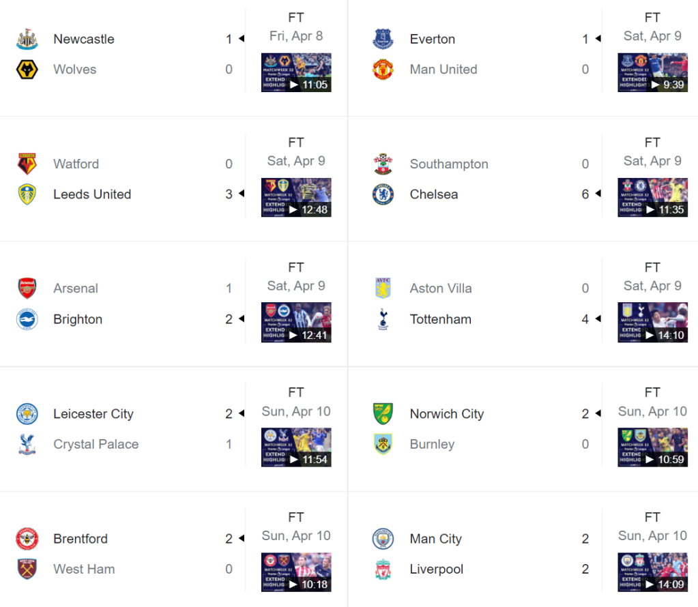Screen dimensions: 698x607
Task: Click the Wolves club crest icon
Action: [27, 70]
